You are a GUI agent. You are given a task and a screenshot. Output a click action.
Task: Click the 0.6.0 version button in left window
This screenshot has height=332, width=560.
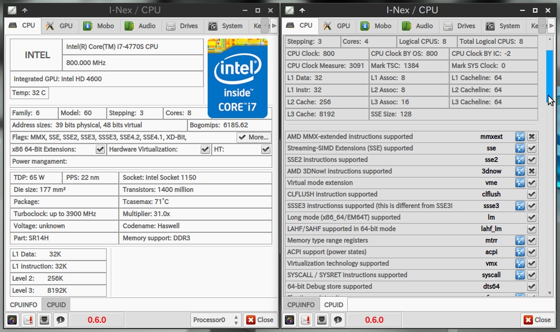[97, 320]
